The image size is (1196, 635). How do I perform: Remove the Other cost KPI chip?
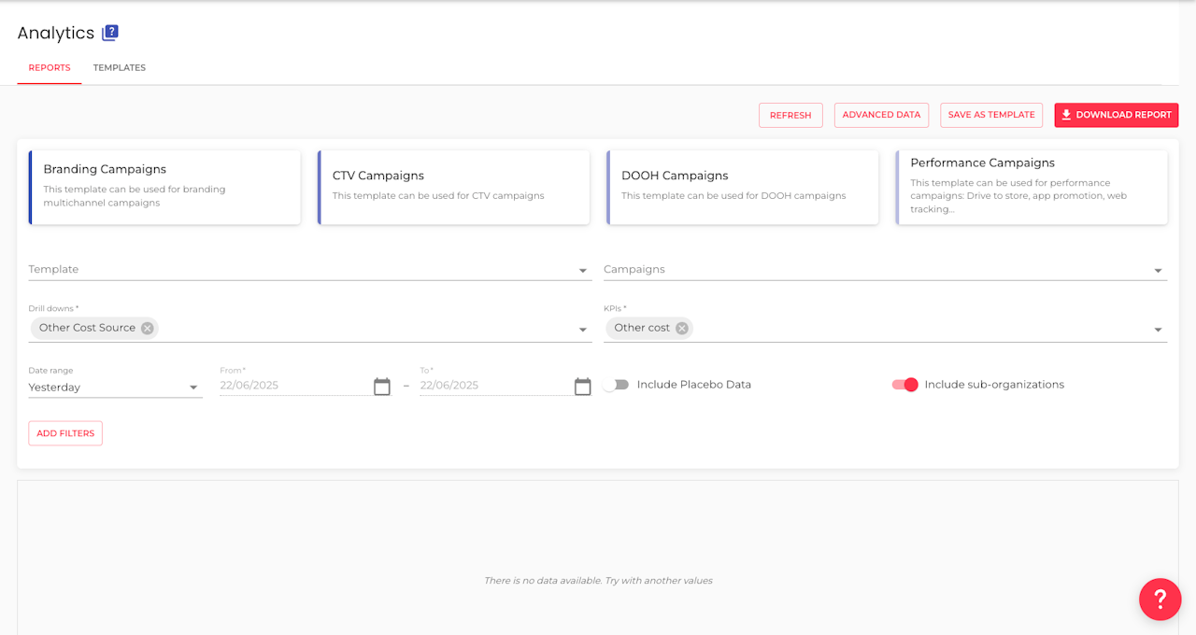pos(682,328)
